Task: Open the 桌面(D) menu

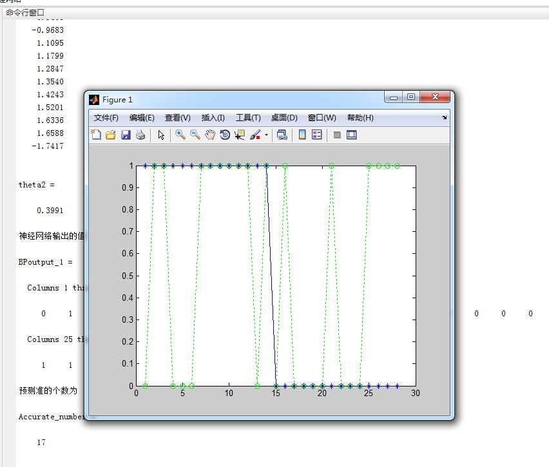Action: tap(284, 118)
